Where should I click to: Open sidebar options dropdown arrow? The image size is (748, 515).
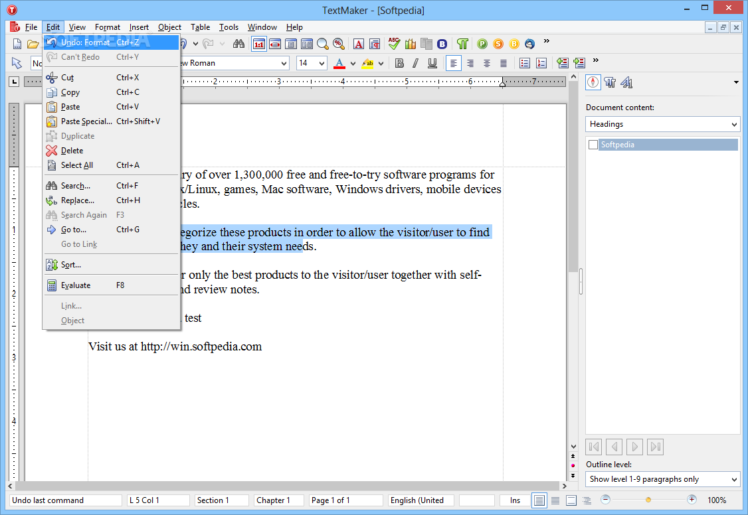736,82
